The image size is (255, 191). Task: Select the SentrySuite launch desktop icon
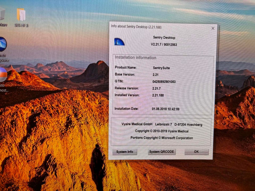tap(3, 44)
